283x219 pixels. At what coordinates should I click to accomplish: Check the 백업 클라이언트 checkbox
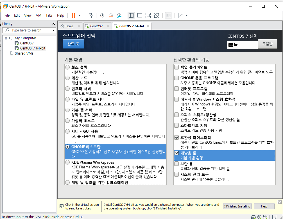(176, 67)
